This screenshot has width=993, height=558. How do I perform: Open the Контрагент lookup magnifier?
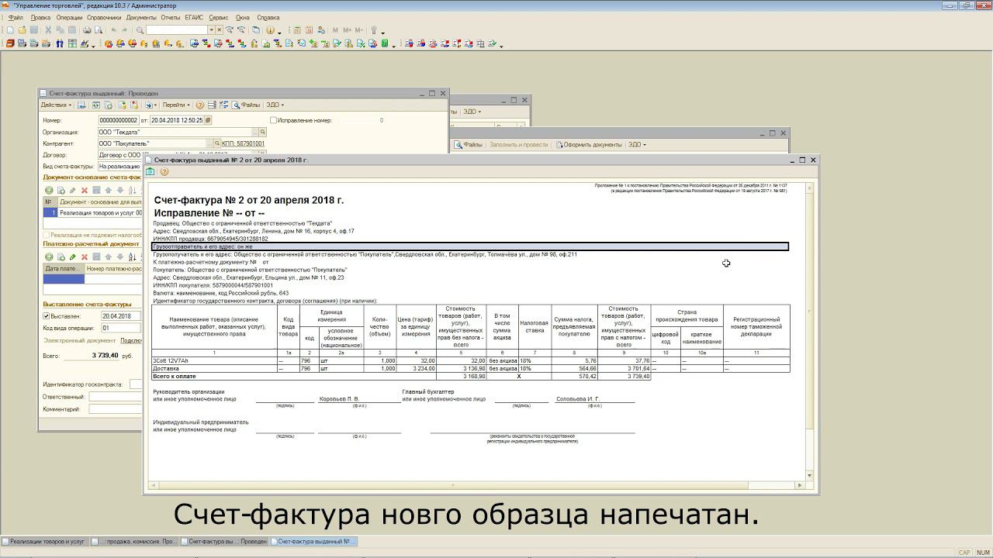217,143
